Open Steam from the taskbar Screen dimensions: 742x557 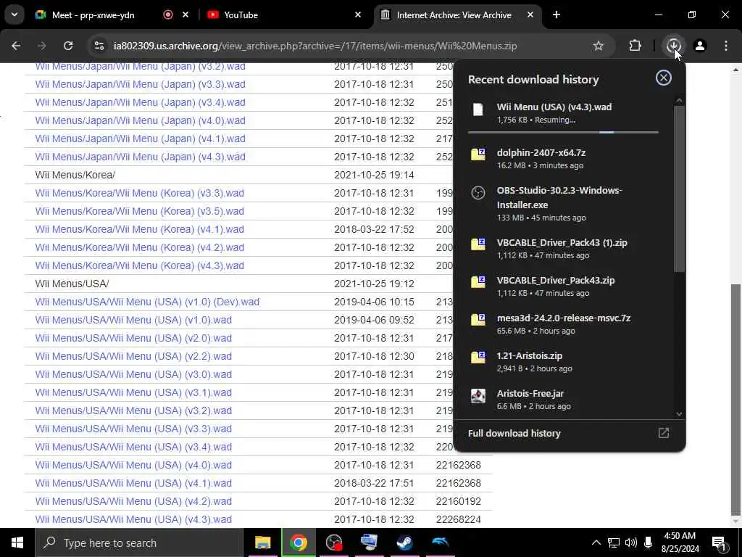click(404, 542)
